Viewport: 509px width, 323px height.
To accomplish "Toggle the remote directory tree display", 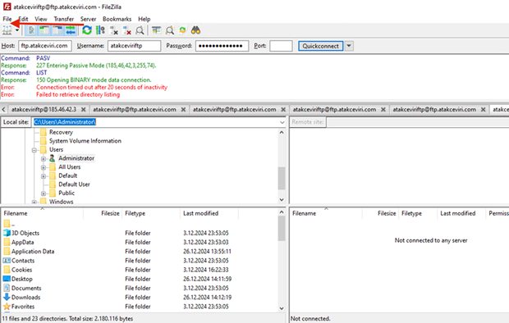I will point(57,30).
